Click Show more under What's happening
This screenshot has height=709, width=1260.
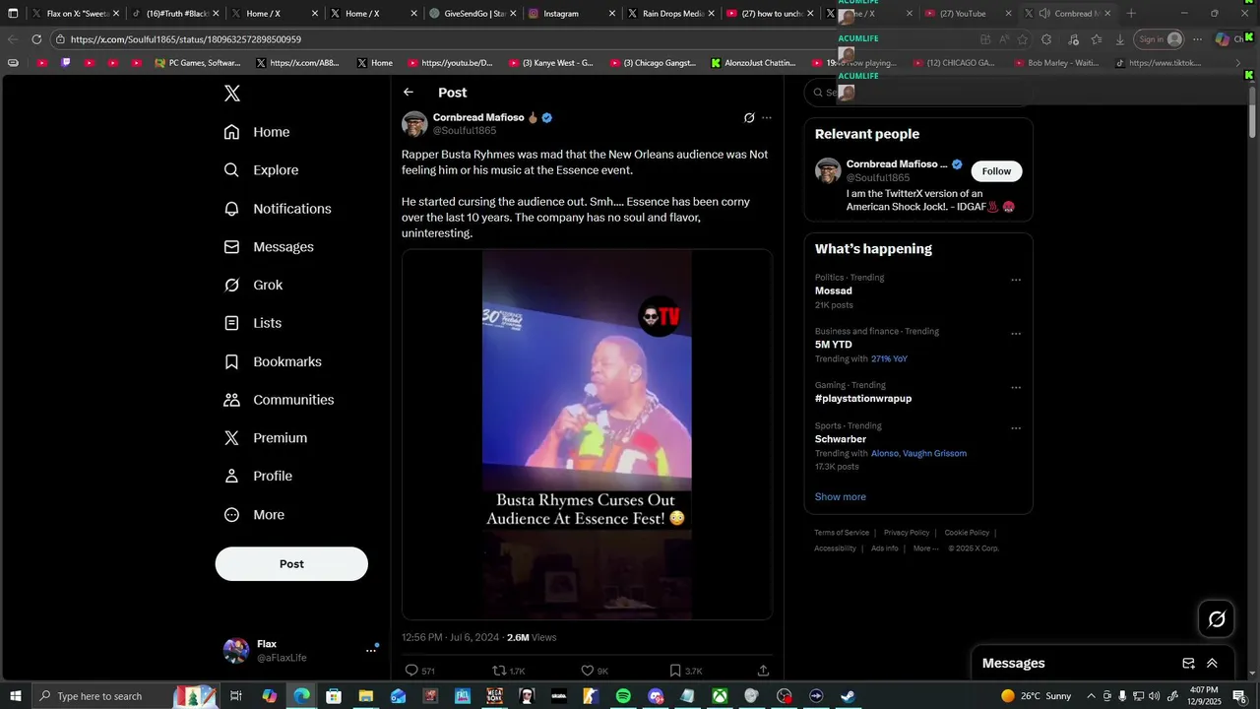coord(840,497)
